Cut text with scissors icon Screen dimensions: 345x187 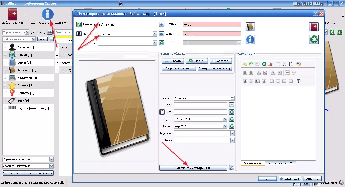point(284,64)
